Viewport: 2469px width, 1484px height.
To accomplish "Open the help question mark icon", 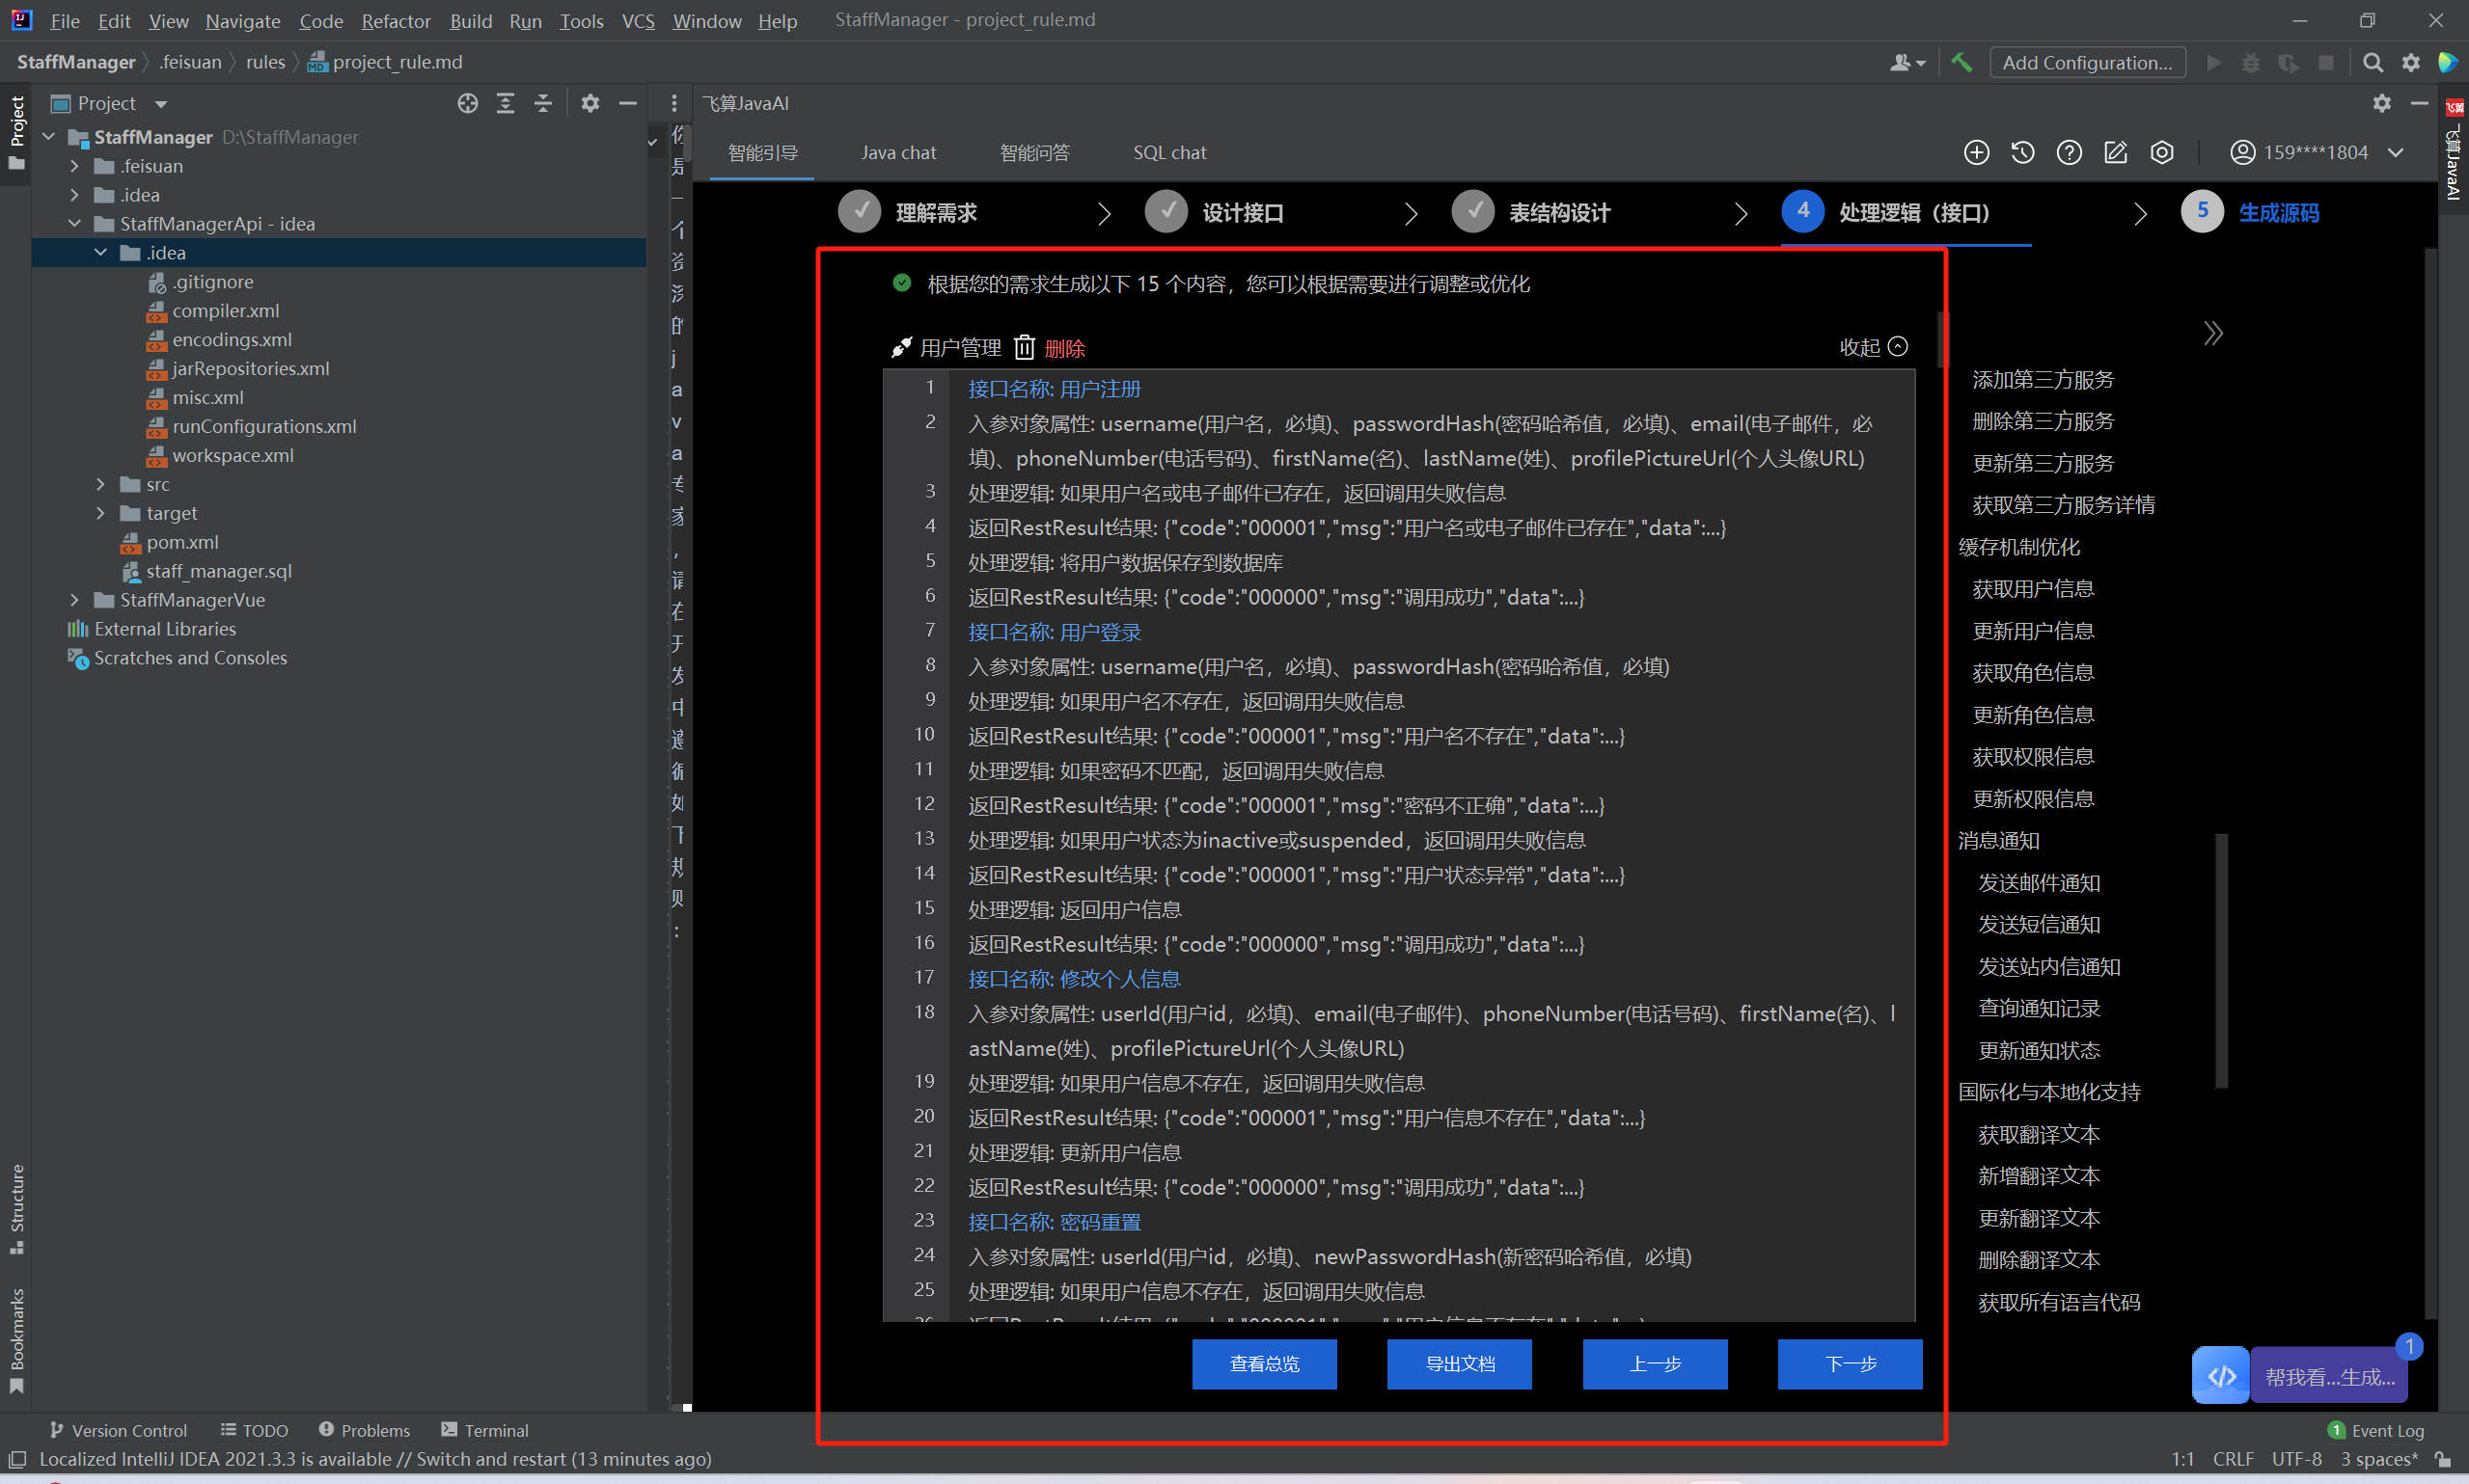I will click(x=2069, y=152).
